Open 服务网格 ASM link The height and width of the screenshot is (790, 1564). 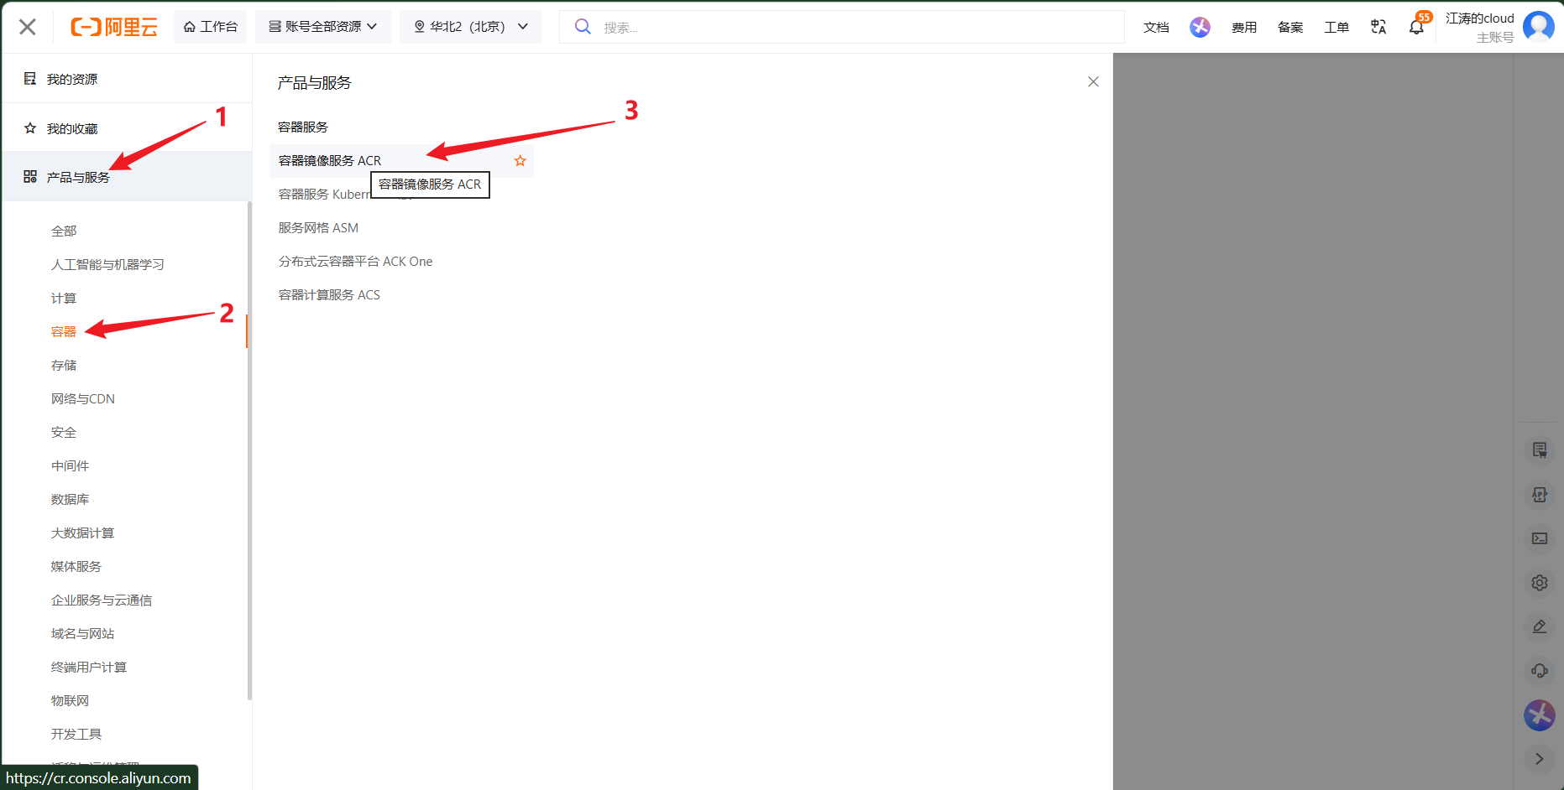[318, 227]
